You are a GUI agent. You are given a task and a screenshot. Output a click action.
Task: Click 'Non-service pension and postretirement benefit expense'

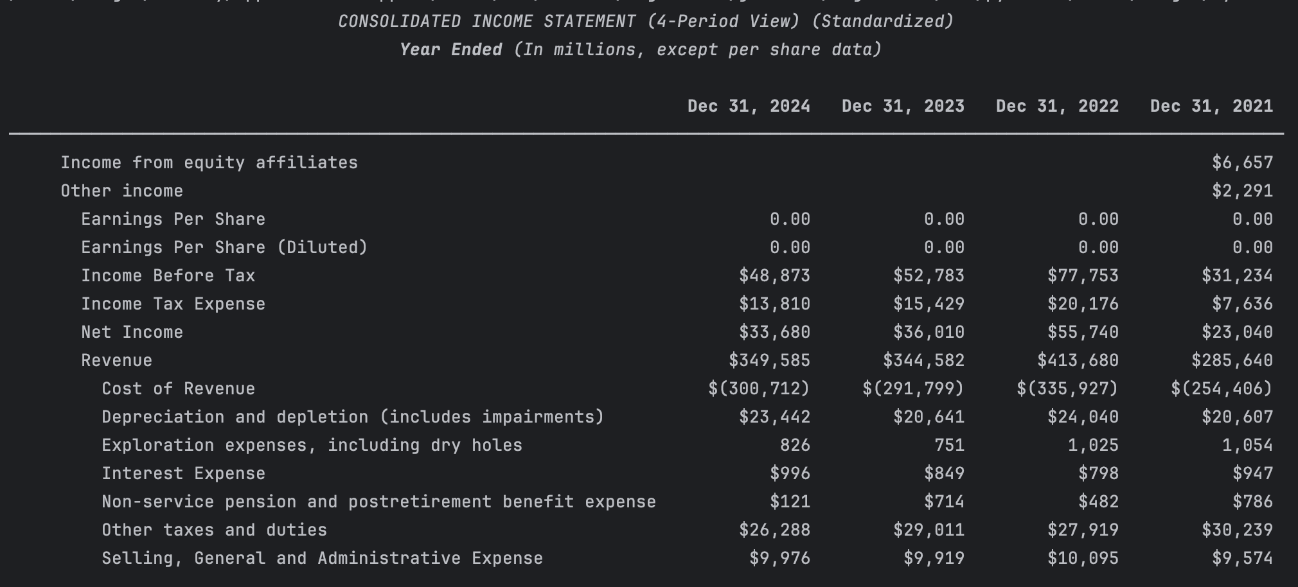pyautogui.click(x=379, y=502)
